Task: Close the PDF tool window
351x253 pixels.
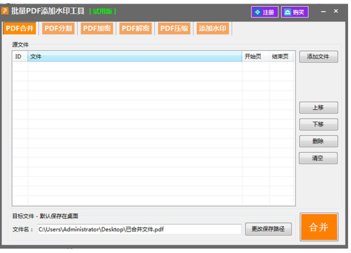Action: pyautogui.click(x=336, y=11)
